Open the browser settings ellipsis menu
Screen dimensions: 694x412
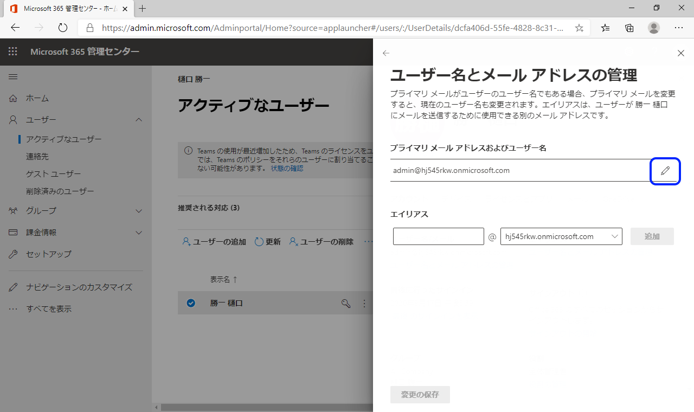click(x=679, y=28)
